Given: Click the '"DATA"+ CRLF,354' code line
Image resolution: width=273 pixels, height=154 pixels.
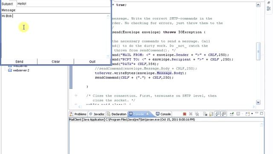Looking at the screenshot, I should point(136,64).
